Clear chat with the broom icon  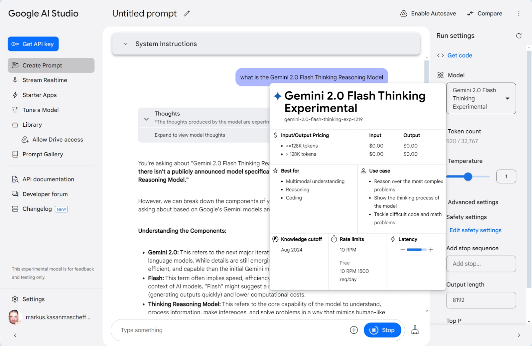tap(415, 330)
